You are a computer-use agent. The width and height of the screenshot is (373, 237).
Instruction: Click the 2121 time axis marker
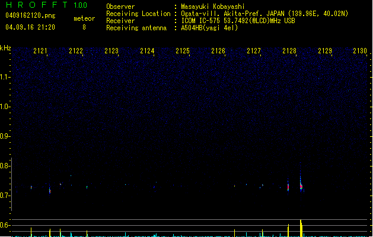[40, 51]
